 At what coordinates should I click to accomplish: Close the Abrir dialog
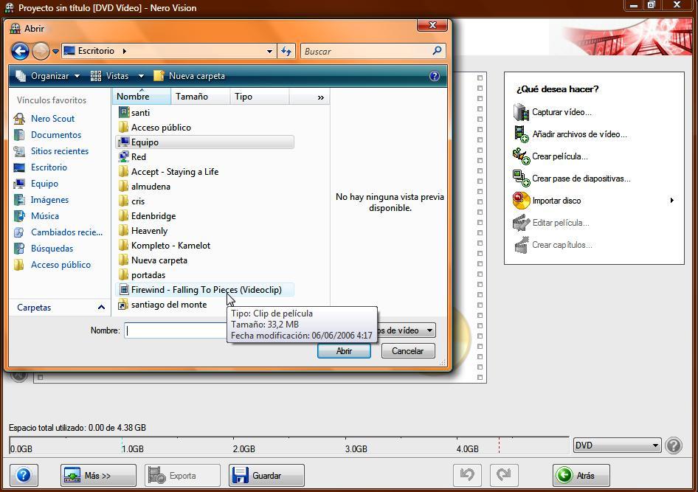coord(432,25)
